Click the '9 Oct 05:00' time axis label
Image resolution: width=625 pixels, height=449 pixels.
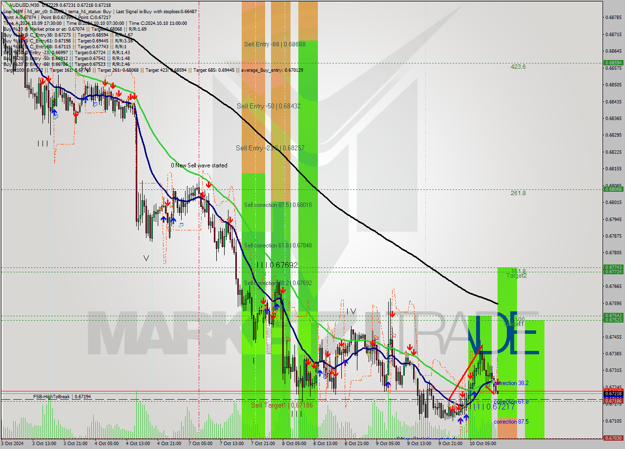coord(388,444)
